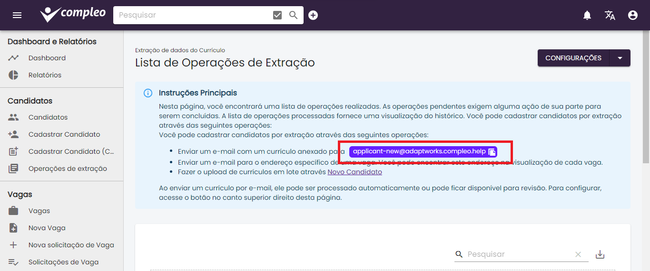Click the page vertical scrollbar
The width and height of the screenshot is (650, 271).
[x=646, y=97]
